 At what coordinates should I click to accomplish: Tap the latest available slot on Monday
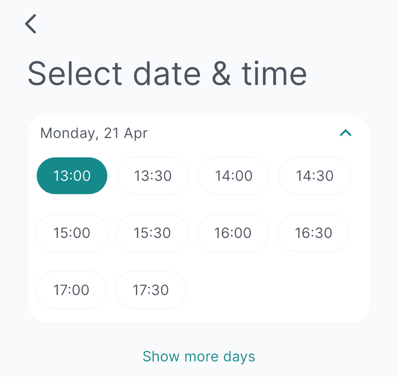click(151, 290)
